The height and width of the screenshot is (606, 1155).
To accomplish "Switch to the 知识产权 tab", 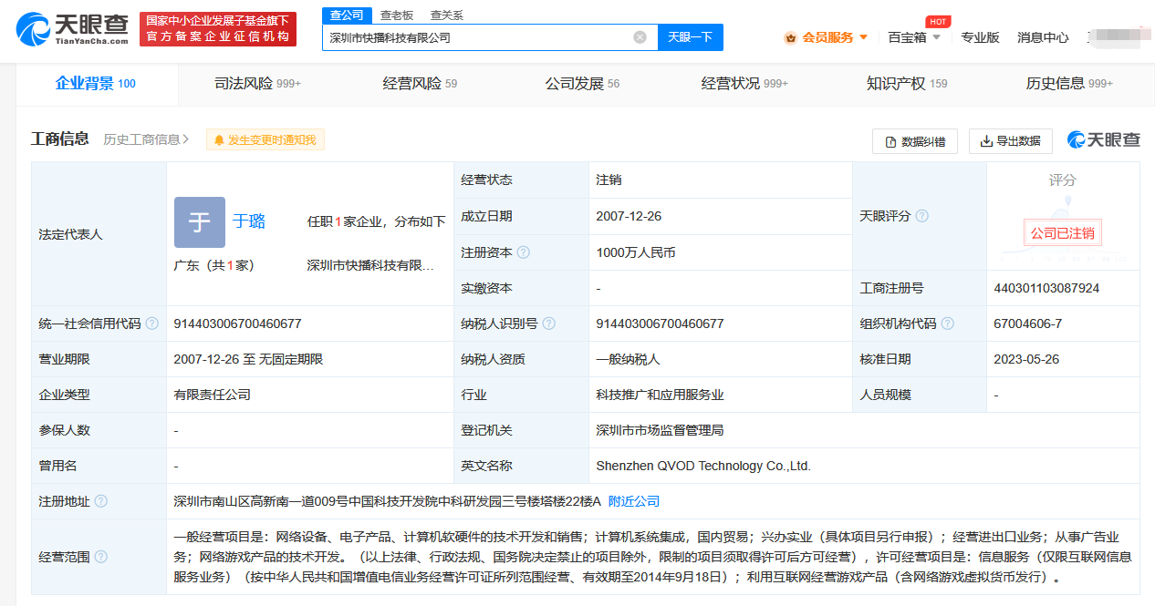I will (907, 84).
